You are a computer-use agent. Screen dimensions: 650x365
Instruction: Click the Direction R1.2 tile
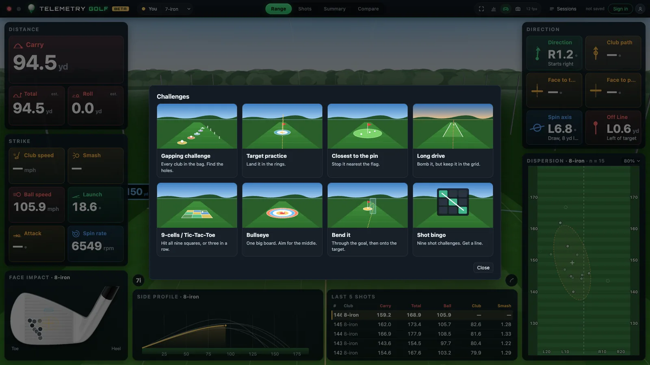[555, 53]
